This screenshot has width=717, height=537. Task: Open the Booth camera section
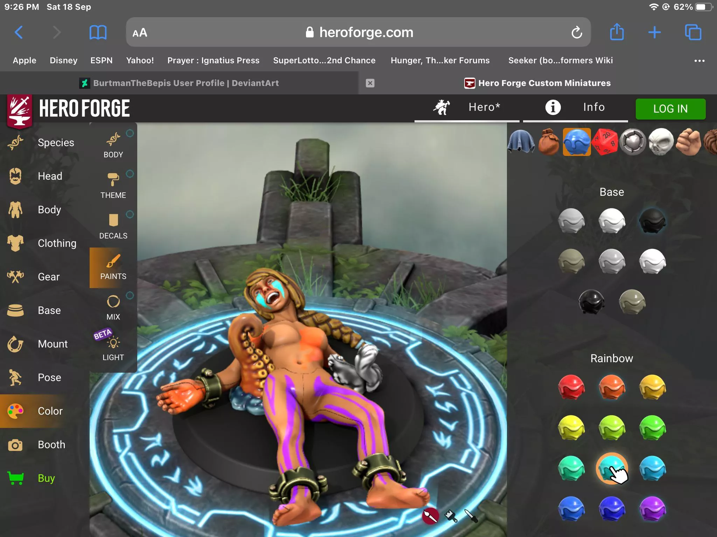coord(51,444)
